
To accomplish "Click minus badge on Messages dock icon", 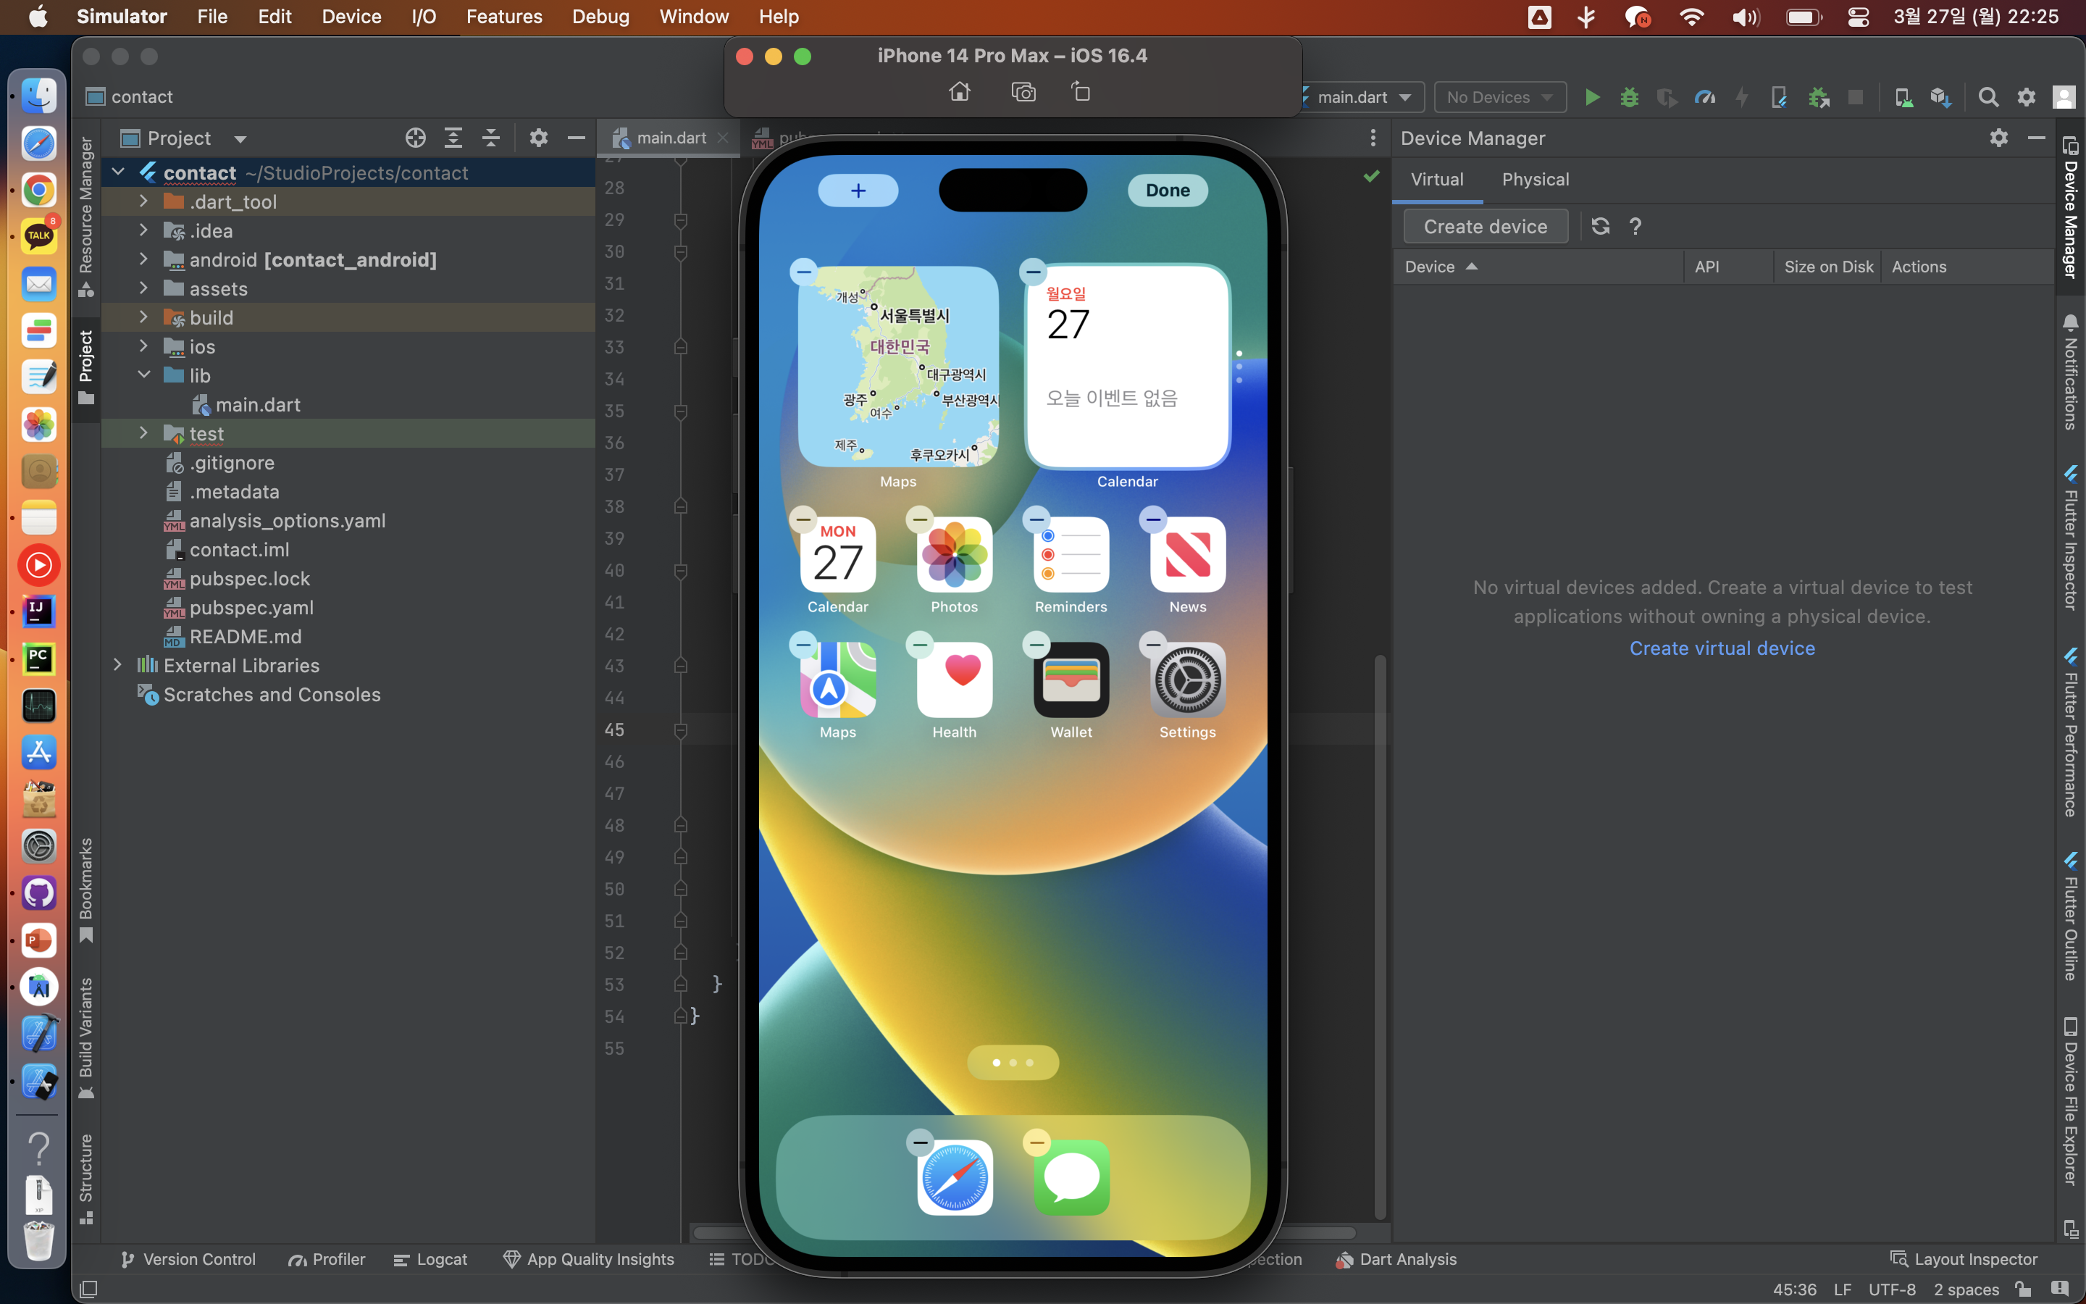I will 1036,1142.
